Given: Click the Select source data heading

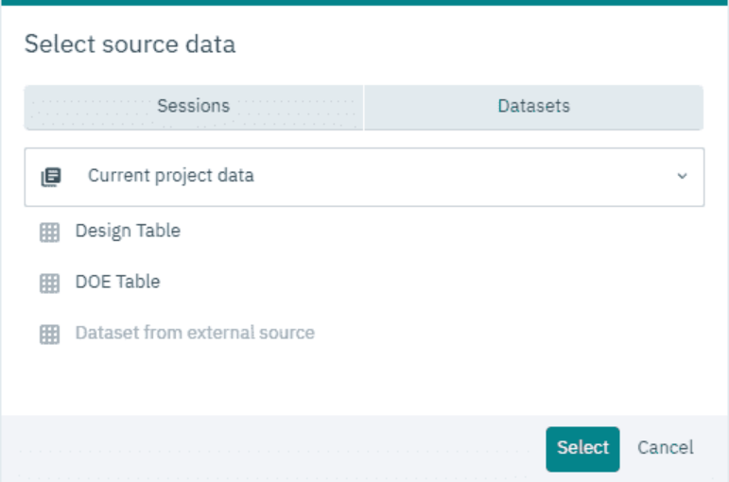Looking at the screenshot, I should coord(130,44).
